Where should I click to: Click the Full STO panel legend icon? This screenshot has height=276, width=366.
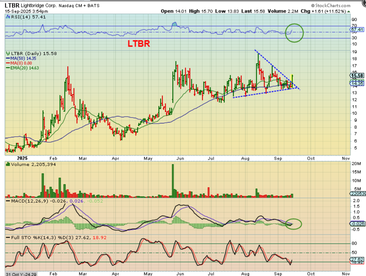8,237
